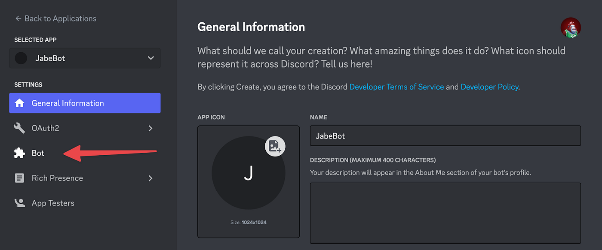Expand the OAuth2 submenu chevron
This screenshot has height=250, width=602.
click(150, 128)
